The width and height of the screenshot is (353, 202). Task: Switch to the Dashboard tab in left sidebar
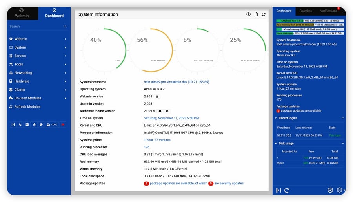54,13
